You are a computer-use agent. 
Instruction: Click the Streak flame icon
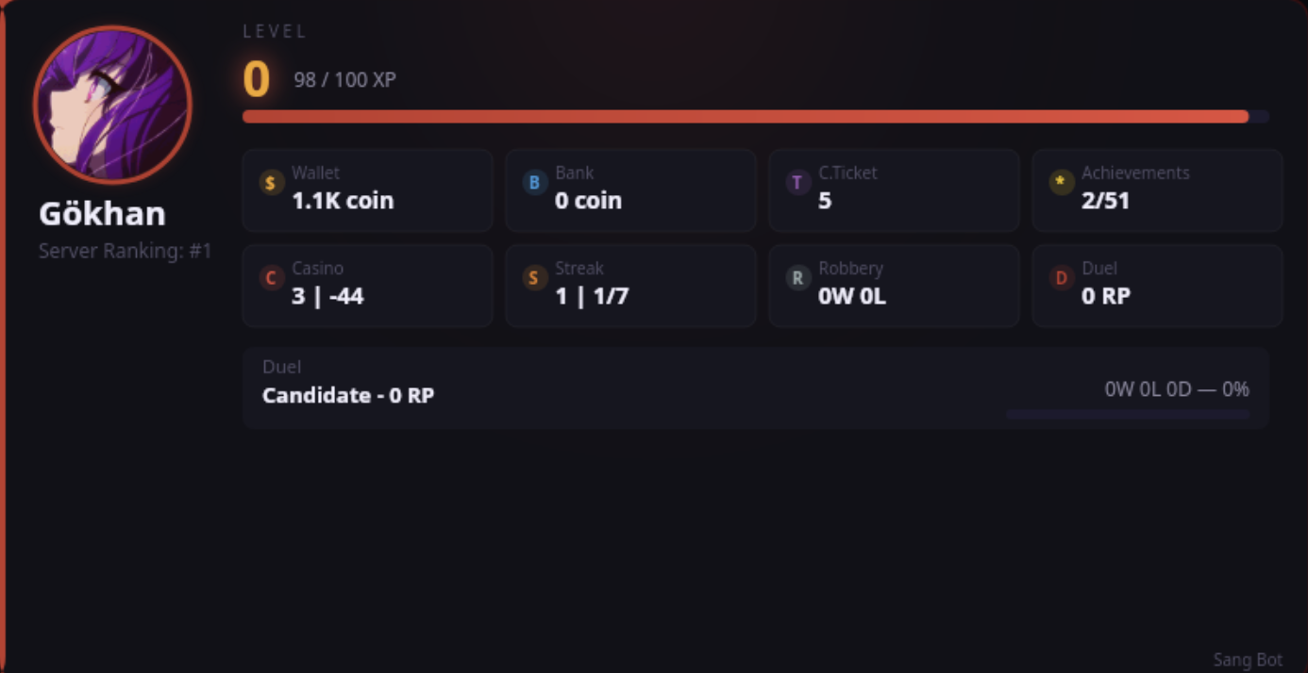(x=533, y=277)
